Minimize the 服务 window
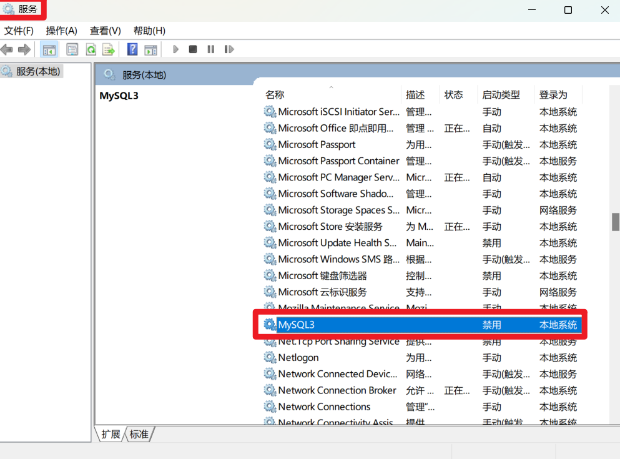The width and height of the screenshot is (620, 459). pyautogui.click(x=532, y=10)
